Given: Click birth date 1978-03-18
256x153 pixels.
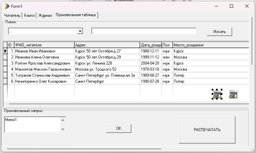Looking at the screenshot, I should (151, 69).
